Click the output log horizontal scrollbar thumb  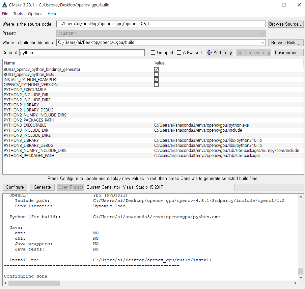point(34,283)
